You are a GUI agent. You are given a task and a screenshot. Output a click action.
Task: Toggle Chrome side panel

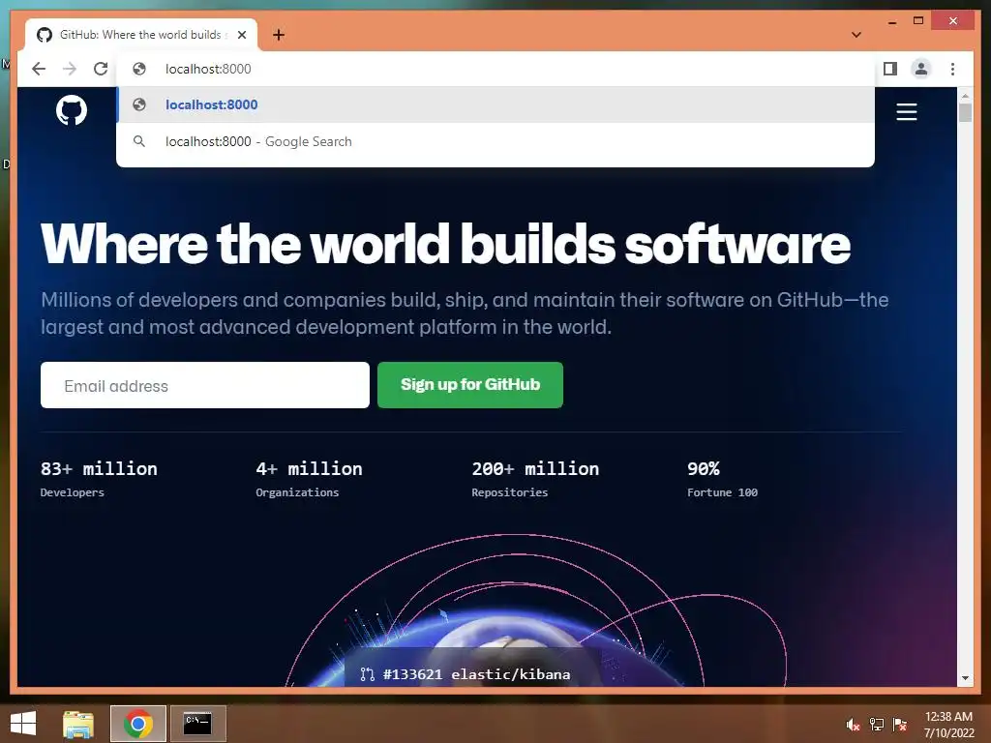pos(890,69)
